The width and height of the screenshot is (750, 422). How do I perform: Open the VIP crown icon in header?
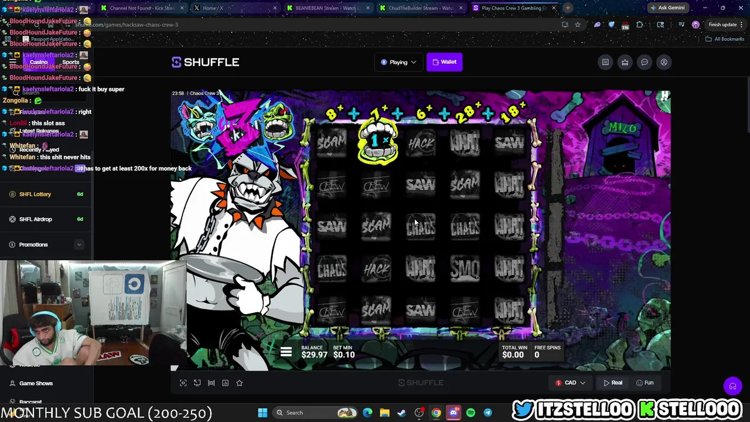(625, 62)
